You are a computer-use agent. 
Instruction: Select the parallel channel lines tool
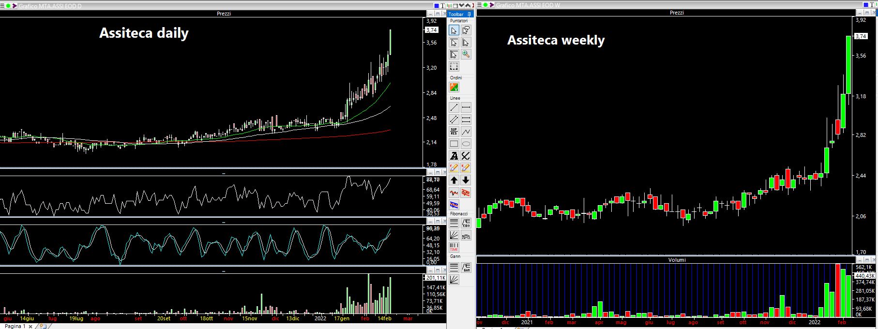coord(454,120)
